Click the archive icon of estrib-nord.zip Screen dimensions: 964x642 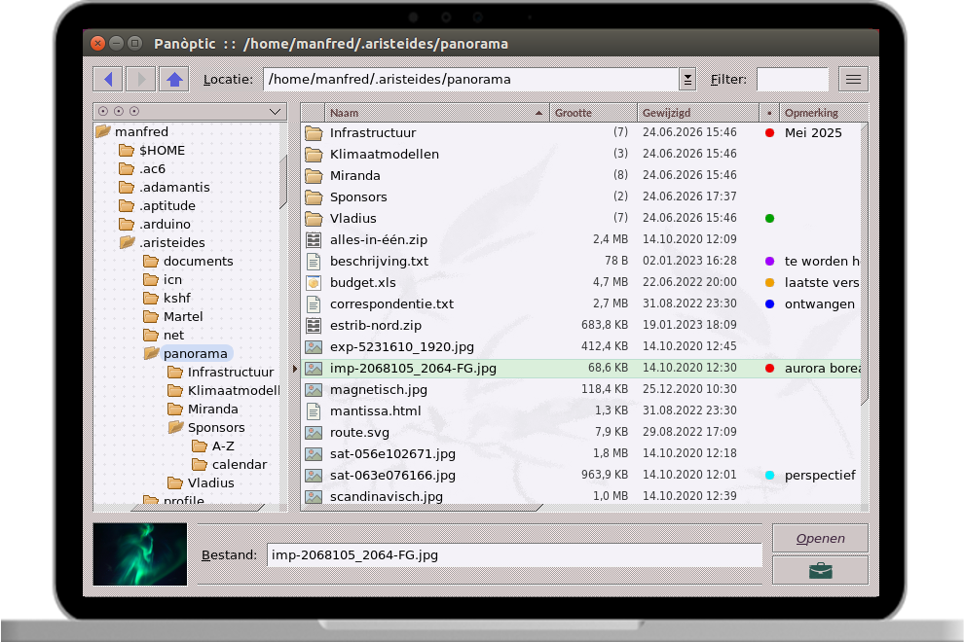coord(314,325)
